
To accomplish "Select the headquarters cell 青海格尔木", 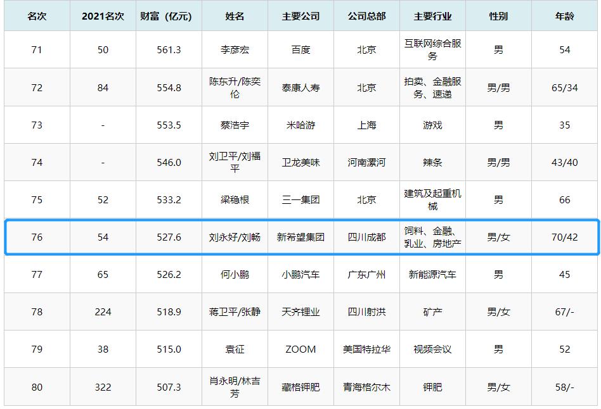I will point(366,387).
